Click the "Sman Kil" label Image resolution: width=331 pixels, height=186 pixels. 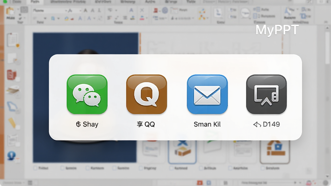207,124
